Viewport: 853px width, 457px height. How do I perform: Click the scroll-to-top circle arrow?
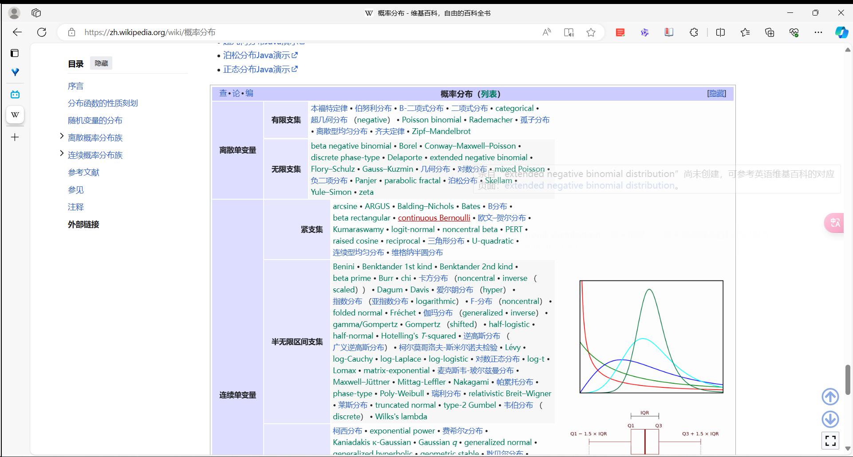[830, 397]
